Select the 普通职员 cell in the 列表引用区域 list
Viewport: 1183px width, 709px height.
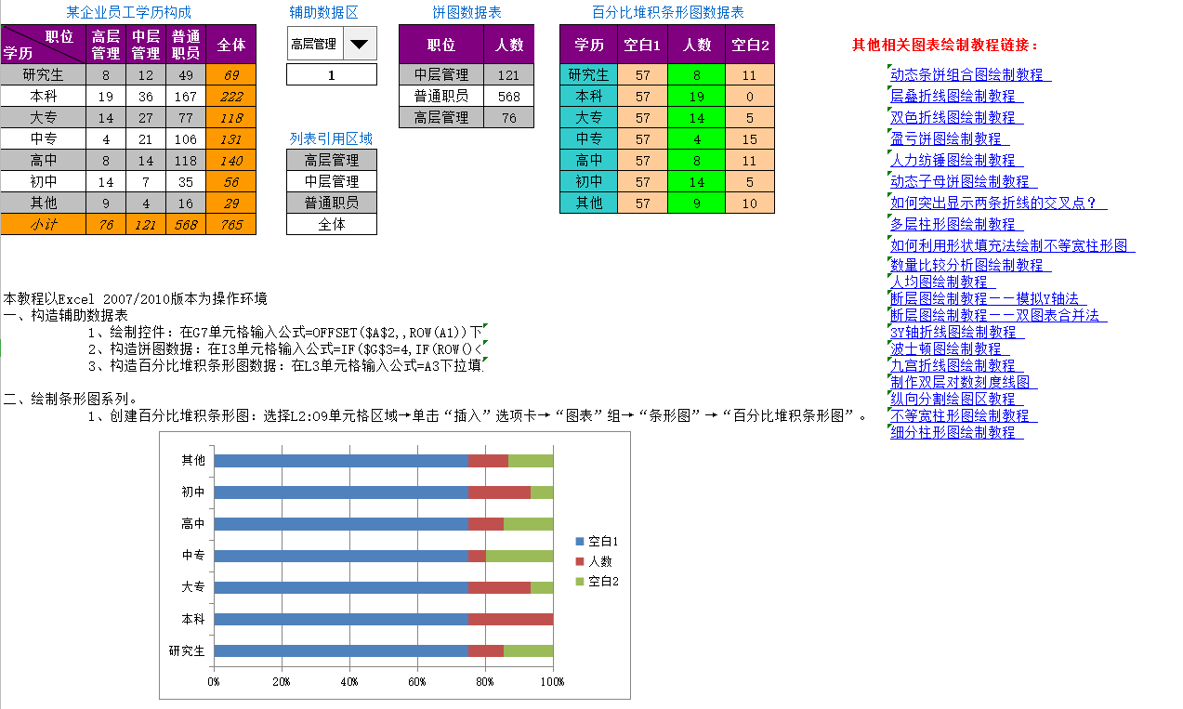[332, 203]
